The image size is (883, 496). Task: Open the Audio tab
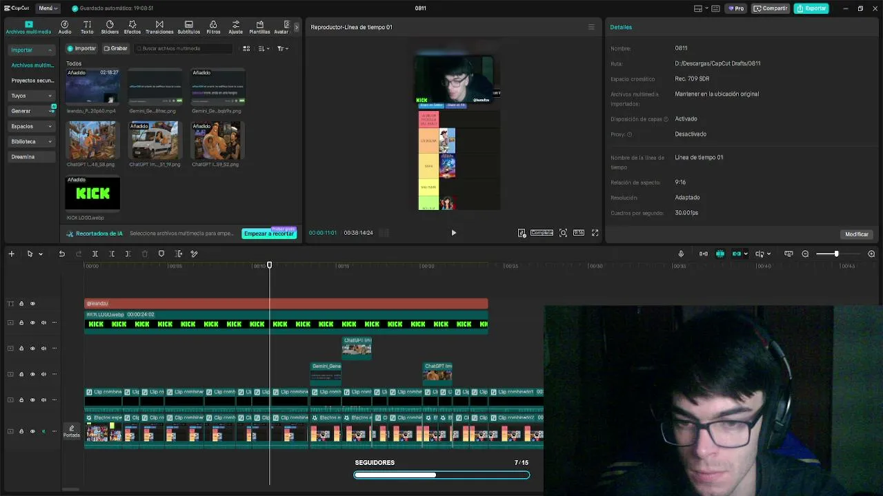point(65,28)
